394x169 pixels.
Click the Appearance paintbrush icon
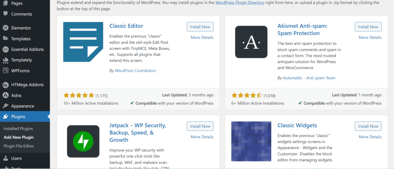(5, 106)
